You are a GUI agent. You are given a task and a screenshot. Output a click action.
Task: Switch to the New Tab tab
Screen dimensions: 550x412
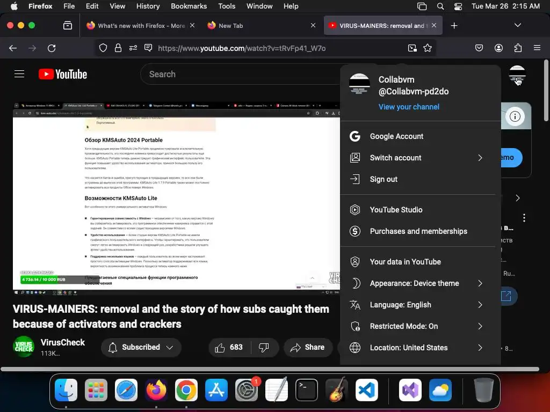click(x=262, y=26)
